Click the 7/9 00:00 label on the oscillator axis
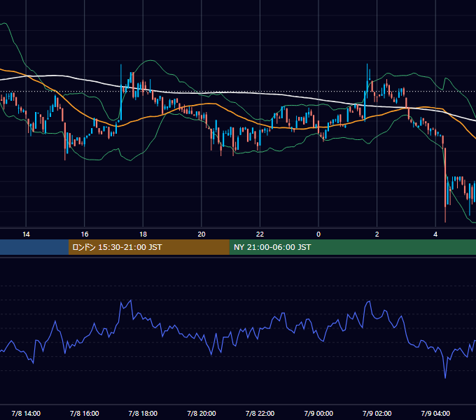The width and height of the screenshot is (476, 420). 318,413
